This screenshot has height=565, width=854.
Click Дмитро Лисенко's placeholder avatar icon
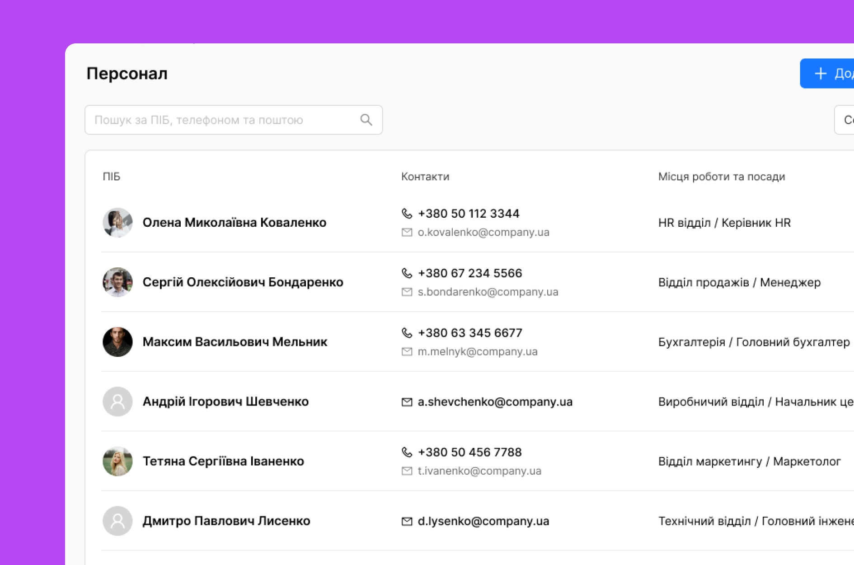tap(117, 521)
